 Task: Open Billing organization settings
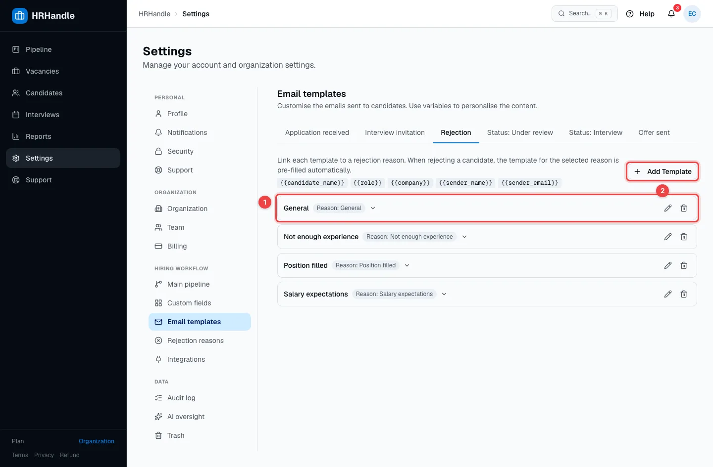coord(200,246)
